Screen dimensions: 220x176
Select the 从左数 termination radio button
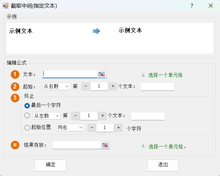27,116
